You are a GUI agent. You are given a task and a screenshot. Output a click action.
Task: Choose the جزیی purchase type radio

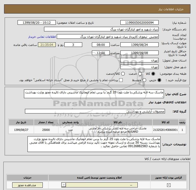click(x=159, y=80)
